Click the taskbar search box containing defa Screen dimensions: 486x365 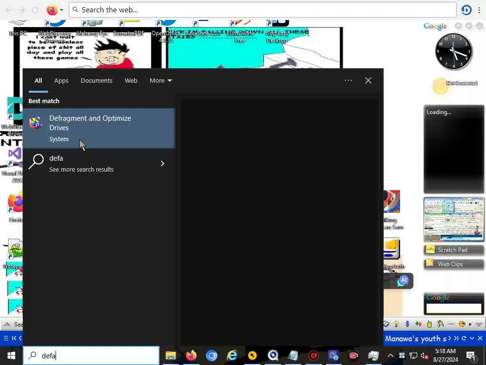pos(92,355)
